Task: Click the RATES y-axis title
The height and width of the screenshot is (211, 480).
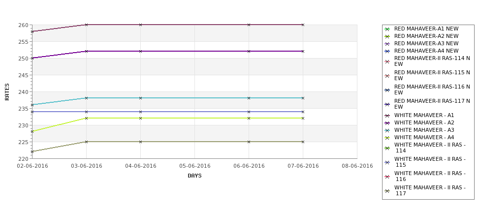Action: [x=7, y=92]
